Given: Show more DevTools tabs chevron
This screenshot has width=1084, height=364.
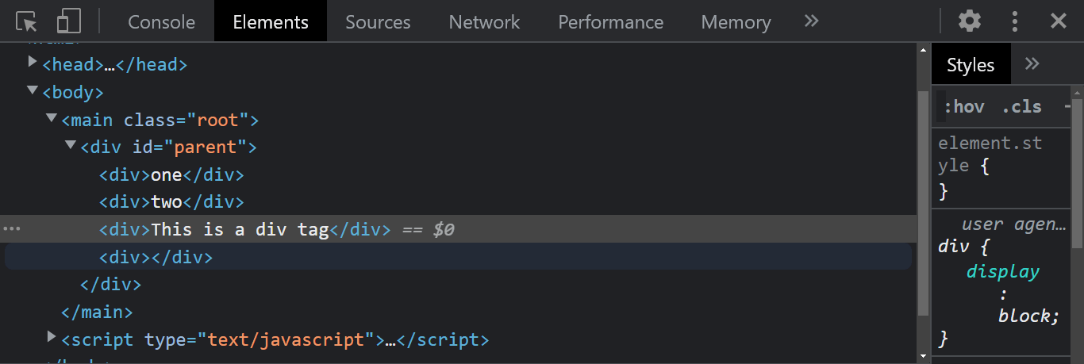Looking at the screenshot, I should tap(811, 21).
